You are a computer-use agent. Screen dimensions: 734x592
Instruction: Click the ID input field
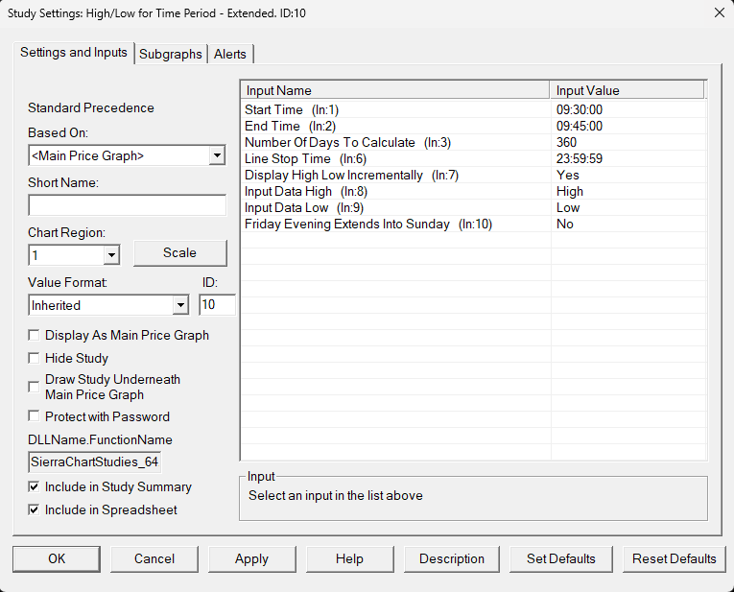217,305
